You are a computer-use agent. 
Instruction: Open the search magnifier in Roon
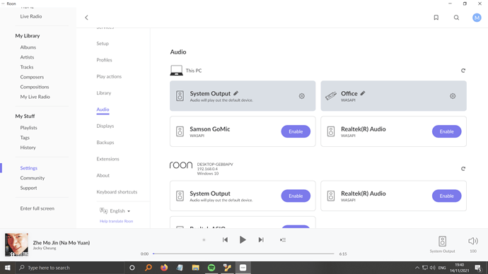coord(456,18)
